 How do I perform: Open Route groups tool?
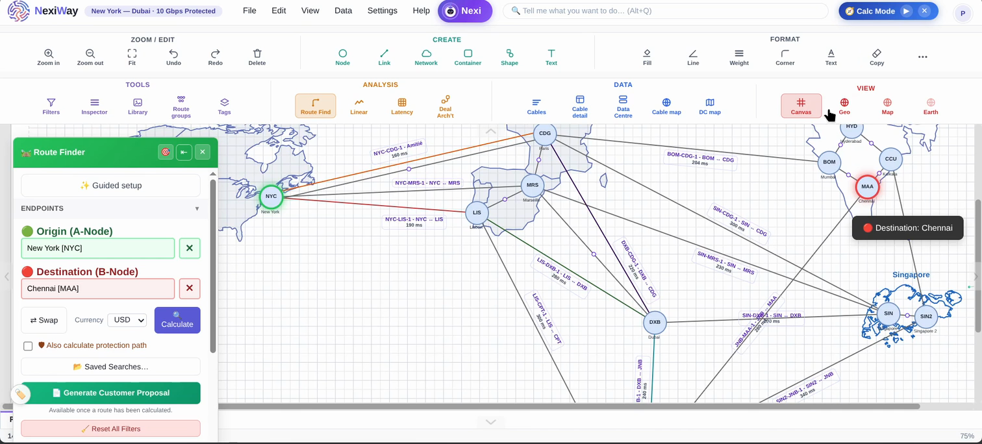181,107
